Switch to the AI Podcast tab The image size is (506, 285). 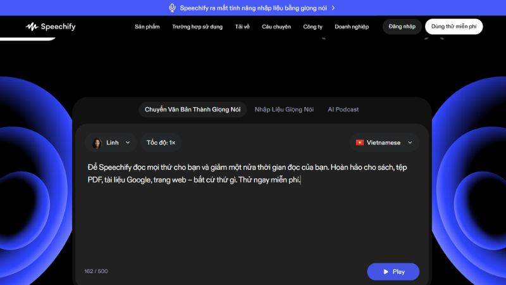[x=343, y=110]
